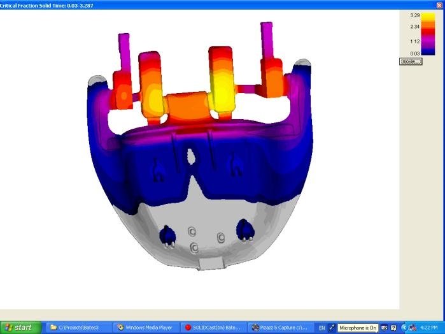The height and width of the screenshot is (334, 445).
Task: Click the window title bar text
Action: (x=46, y=4)
